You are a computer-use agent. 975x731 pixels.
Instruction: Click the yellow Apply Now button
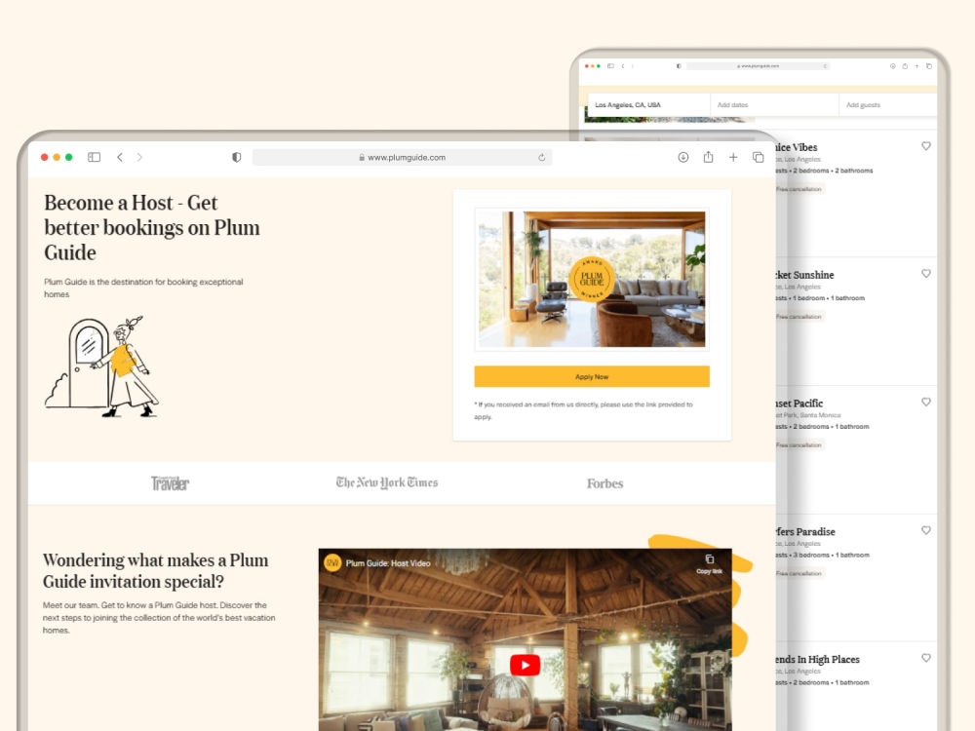pos(592,376)
